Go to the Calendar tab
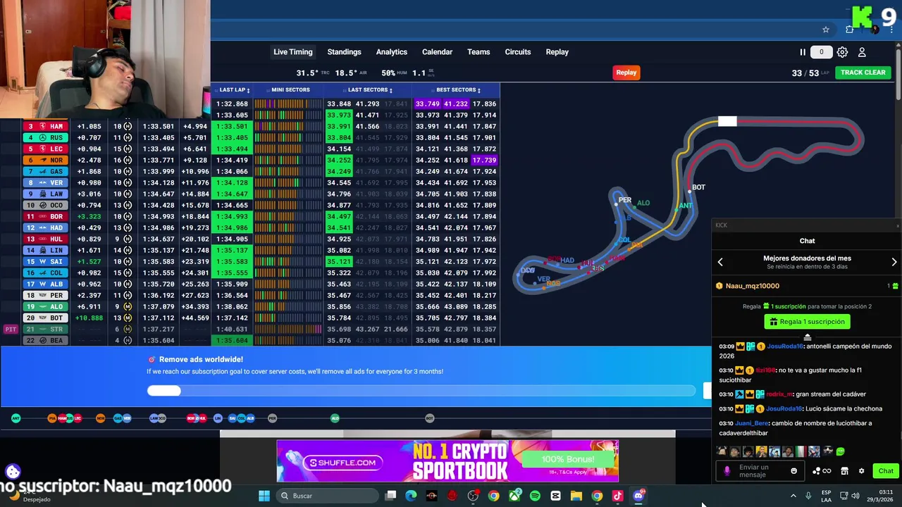 [x=437, y=52]
